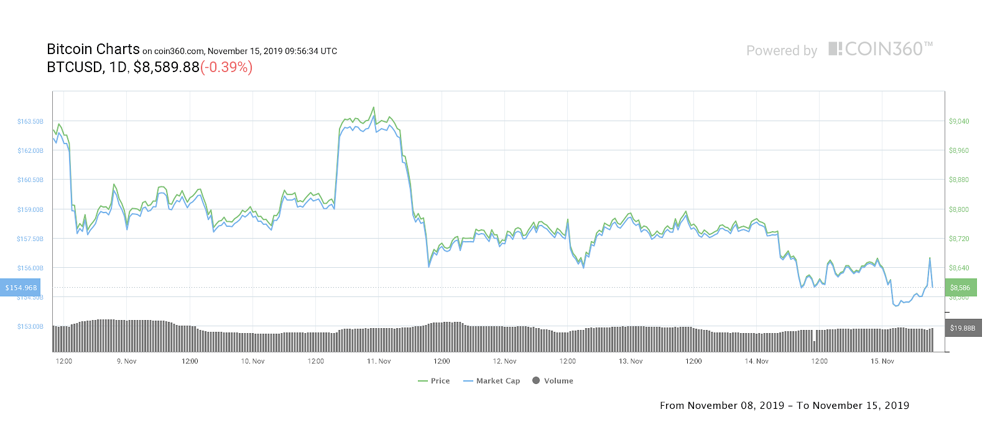
Task: Click the $8,880 price axis label
Action: pyautogui.click(x=959, y=180)
